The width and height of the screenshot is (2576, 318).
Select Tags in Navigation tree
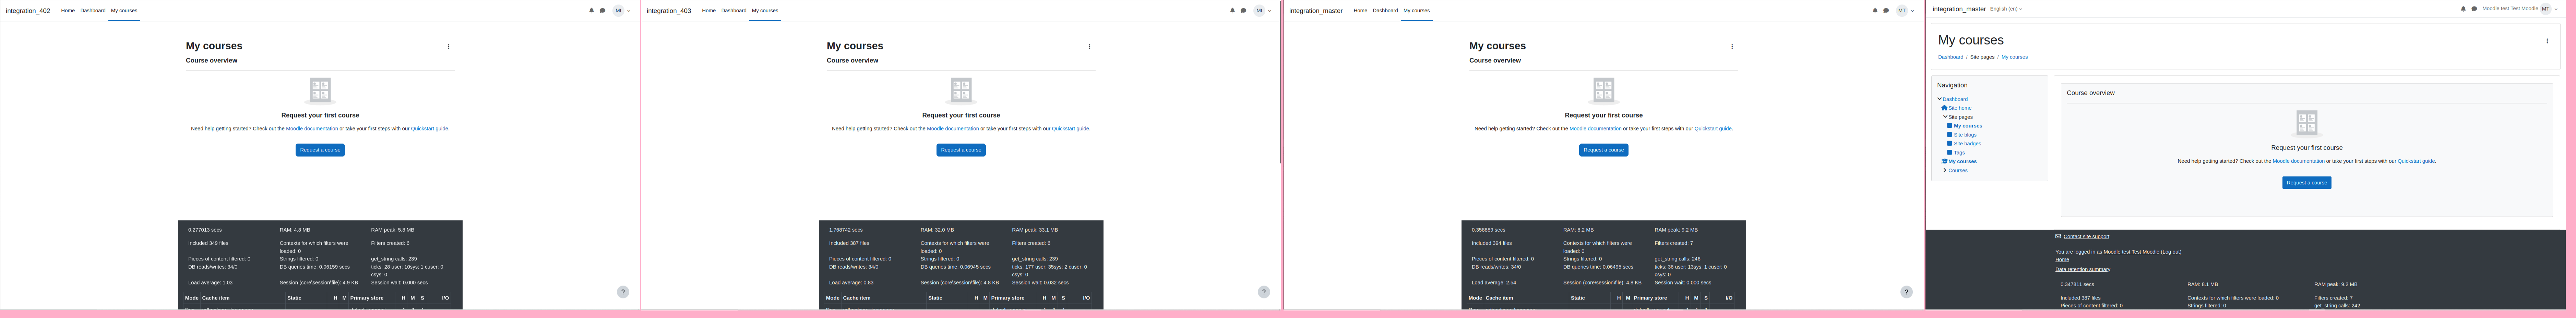click(1959, 153)
